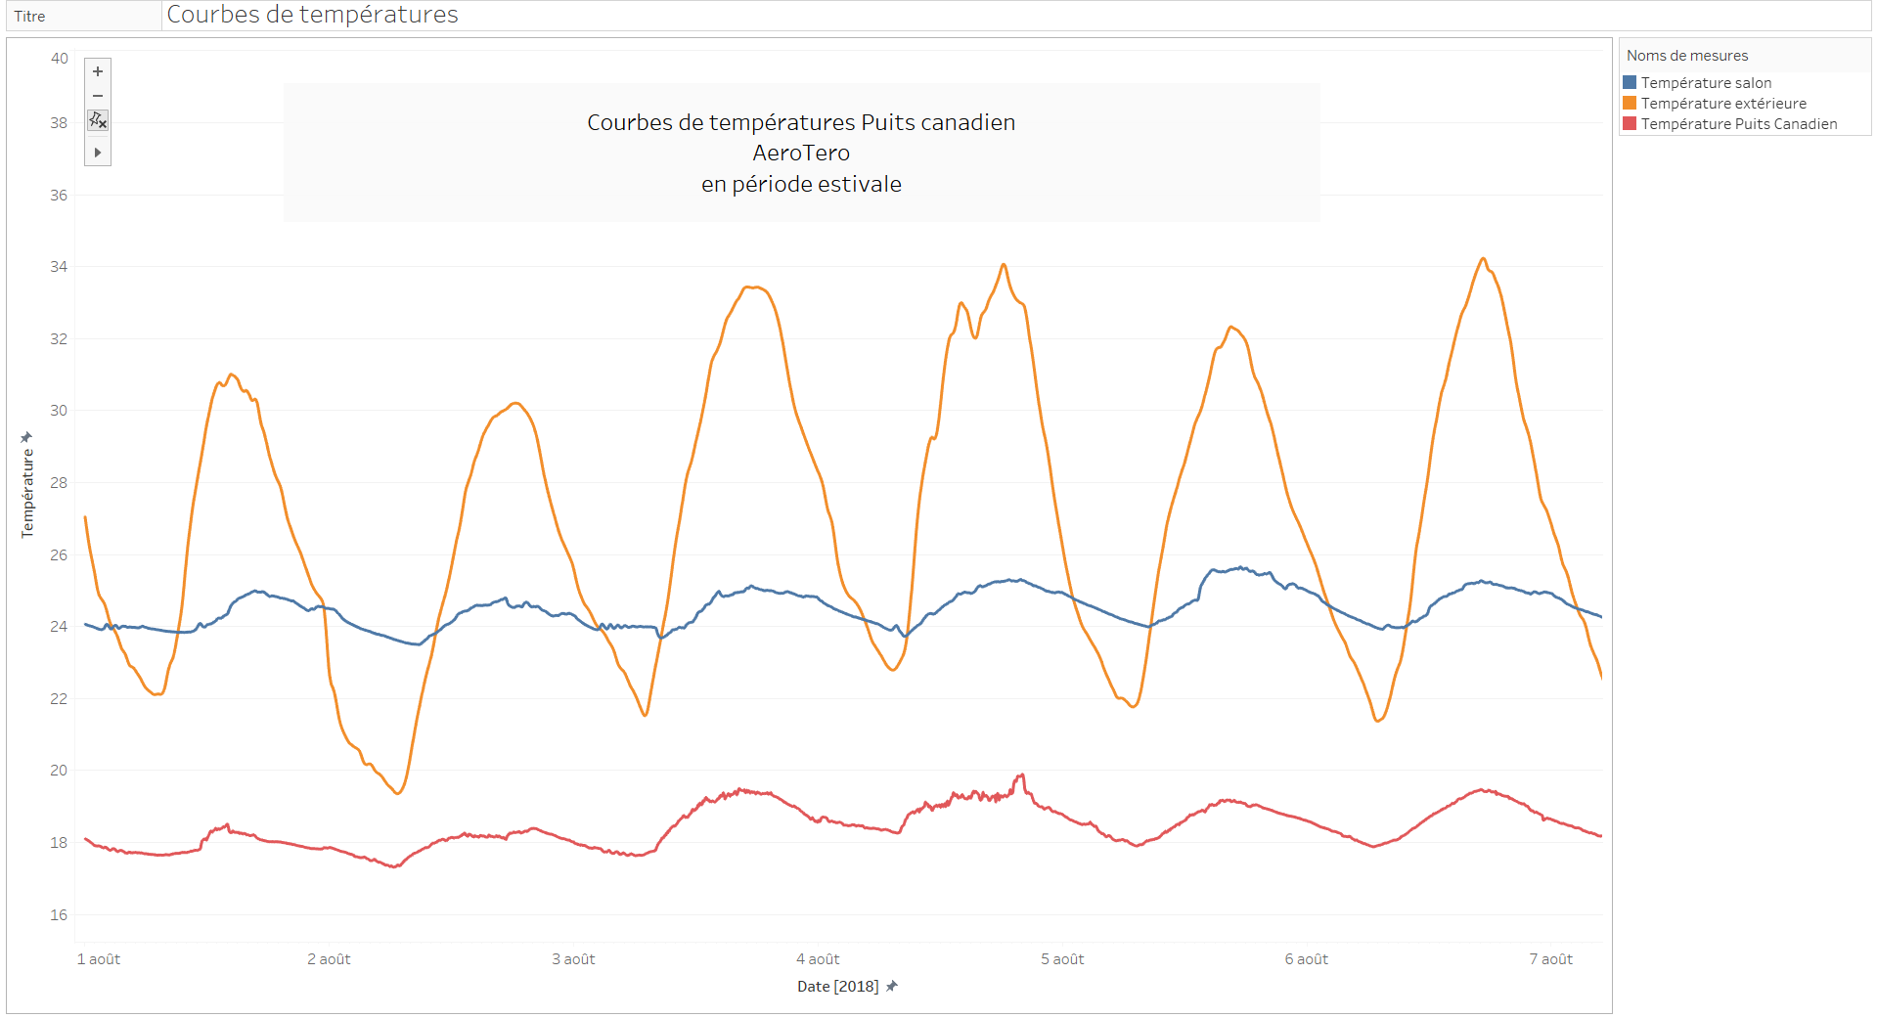The width and height of the screenshot is (1877, 1018).
Task: Click the 2 août axis label
Action: pyautogui.click(x=329, y=959)
